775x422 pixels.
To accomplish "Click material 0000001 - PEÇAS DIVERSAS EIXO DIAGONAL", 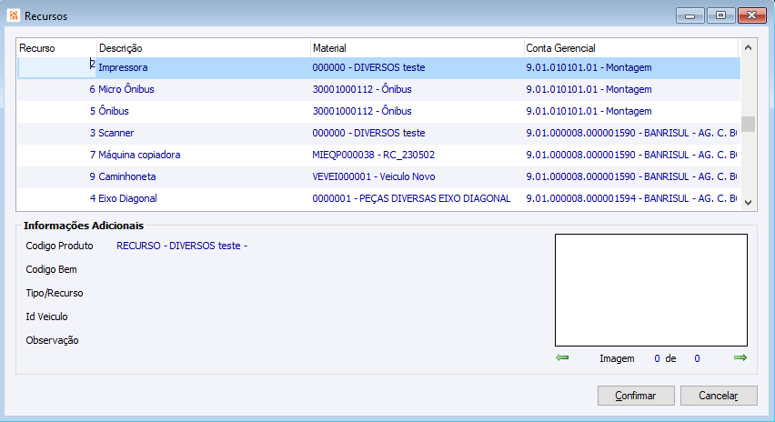I will click(x=411, y=198).
